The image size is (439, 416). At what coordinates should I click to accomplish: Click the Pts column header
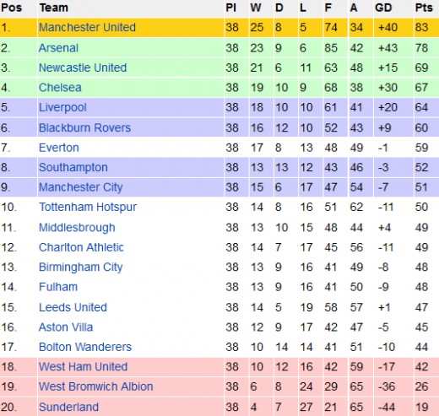click(x=424, y=8)
